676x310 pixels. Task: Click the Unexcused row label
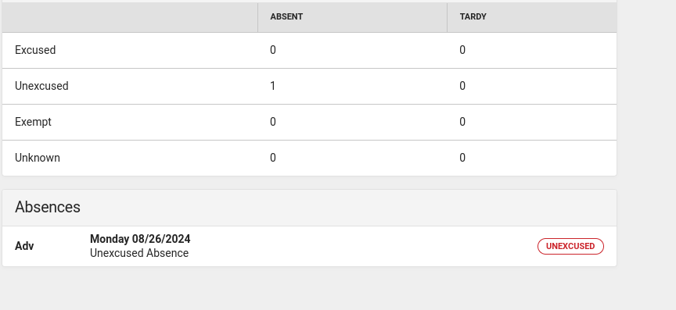tap(41, 86)
